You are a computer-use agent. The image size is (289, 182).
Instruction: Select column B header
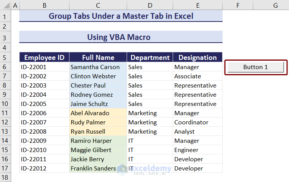click(45, 5)
